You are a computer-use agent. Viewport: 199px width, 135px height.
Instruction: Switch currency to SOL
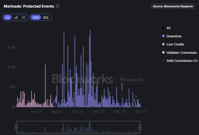point(46,17)
